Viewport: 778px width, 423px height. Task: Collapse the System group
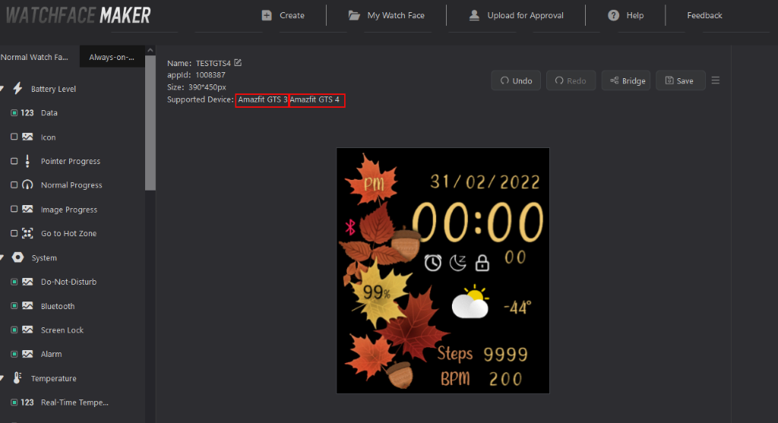click(x=2, y=257)
